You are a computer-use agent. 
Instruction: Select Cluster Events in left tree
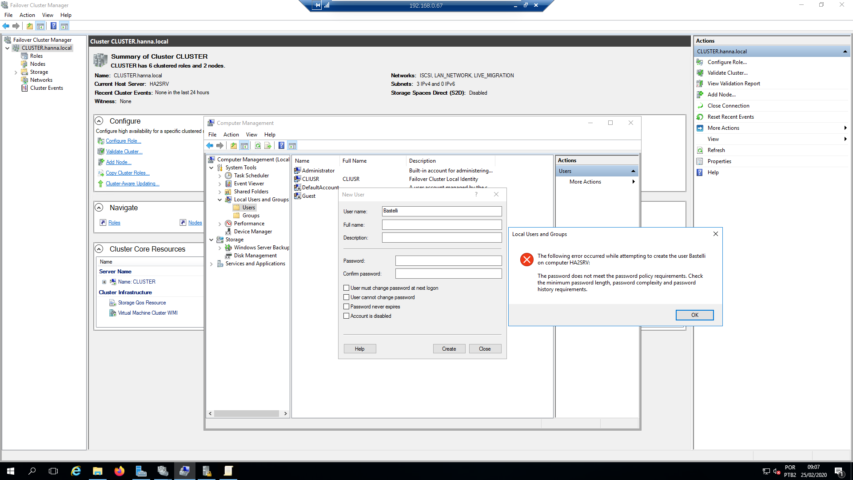coord(46,88)
